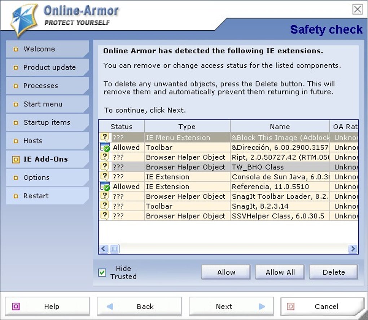Click the scroll-right arrow of the extensions list
The width and height of the screenshot is (368, 320).
click(353, 249)
